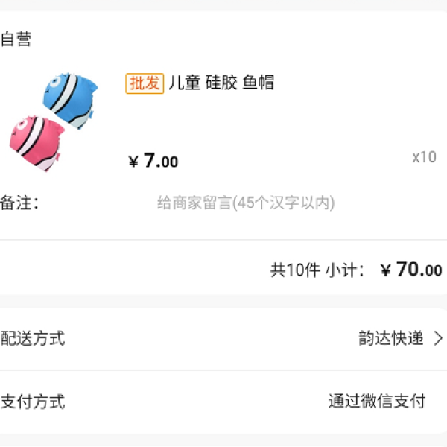Click the pink fish swim cap image
This screenshot has height=447, width=447.
pyautogui.click(x=36, y=143)
